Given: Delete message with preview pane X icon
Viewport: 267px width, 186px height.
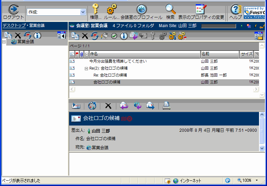Looking at the screenshot, I should (x=108, y=106).
